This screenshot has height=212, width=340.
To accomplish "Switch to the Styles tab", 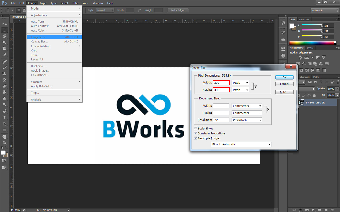I will [x=310, y=48].
